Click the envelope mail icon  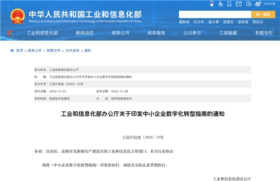[x=238, y=4]
